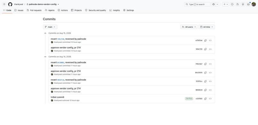Open the repository Settings tab
The height and width of the screenshot is (125, 258).
point(128,10)
